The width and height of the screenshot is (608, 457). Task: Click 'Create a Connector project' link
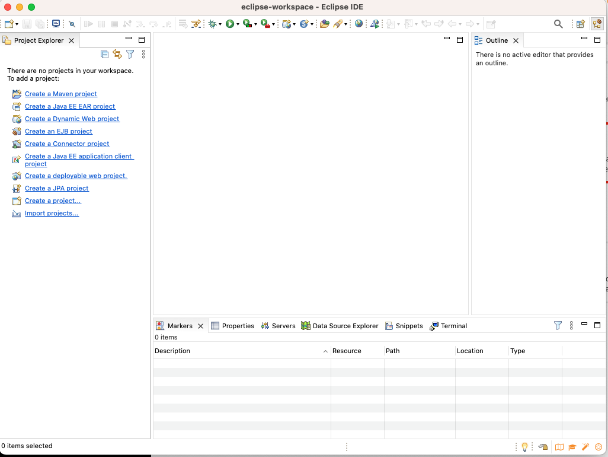67,144
